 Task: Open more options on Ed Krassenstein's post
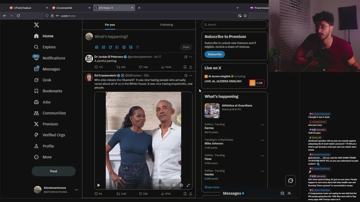pos(191,75)
